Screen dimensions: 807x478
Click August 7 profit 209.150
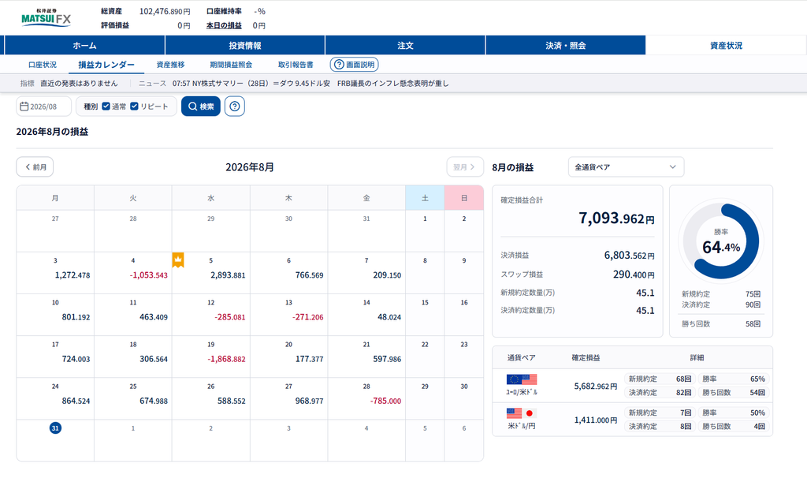(x=387, y=275)
